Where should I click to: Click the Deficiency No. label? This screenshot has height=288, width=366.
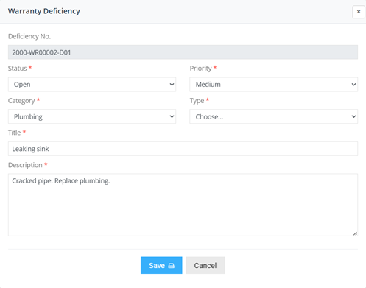click(x=29, y=36)
